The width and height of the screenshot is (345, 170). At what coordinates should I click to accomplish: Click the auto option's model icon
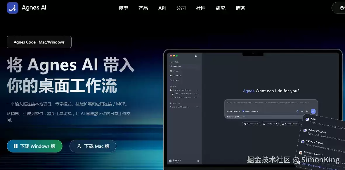307,119
